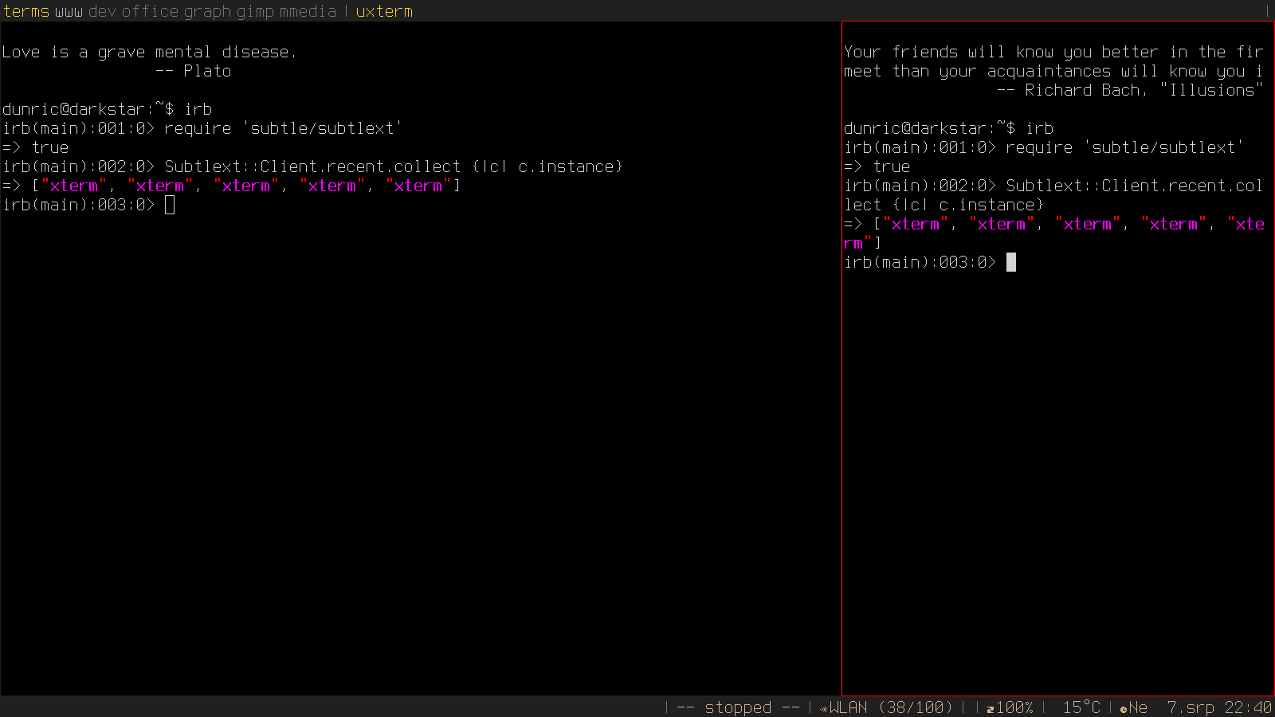Open the dev view

coord(102,11)
